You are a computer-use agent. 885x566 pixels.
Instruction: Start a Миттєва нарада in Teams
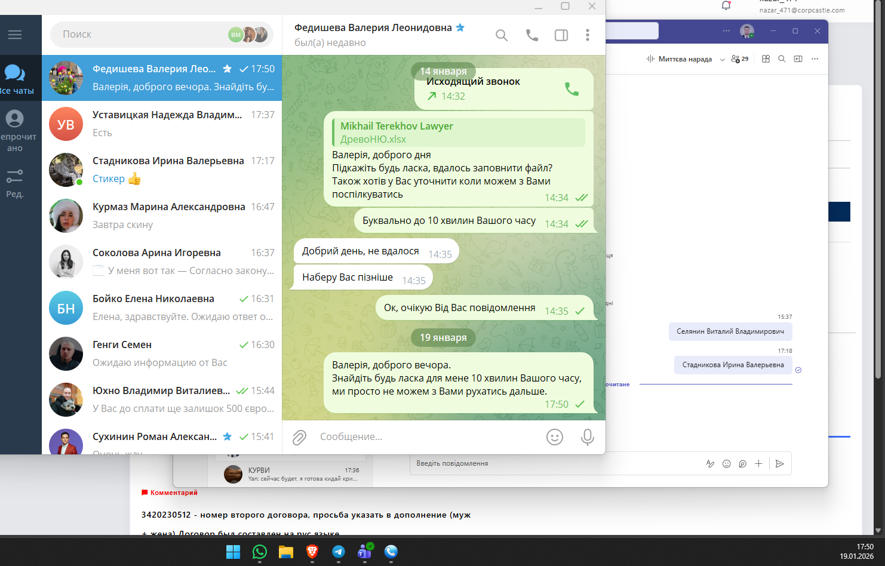[x=680, y=59]
